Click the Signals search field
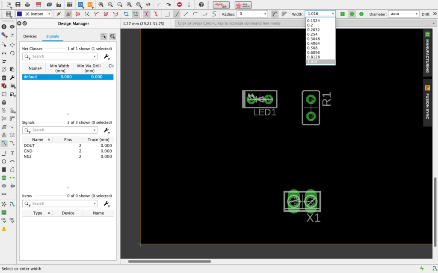Viewport: 438px width, 273px height. (x=60, y=130)
